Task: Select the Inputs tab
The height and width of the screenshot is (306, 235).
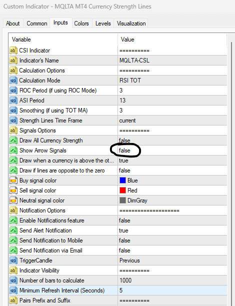Action: click(x=60, y=22)
